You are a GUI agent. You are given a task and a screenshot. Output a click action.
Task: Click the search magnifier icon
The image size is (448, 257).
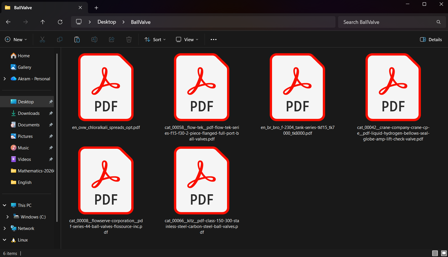(438, 22)
